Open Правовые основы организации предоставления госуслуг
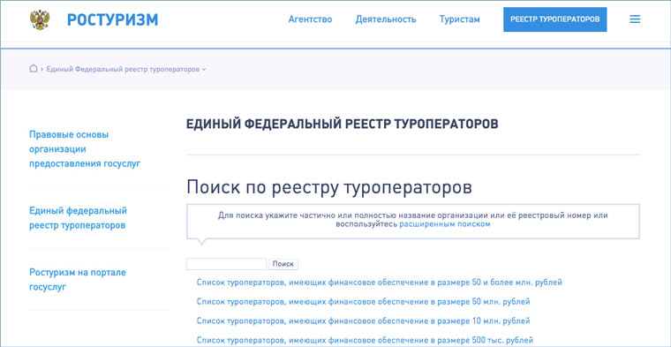671x347 pixels. click(85, 149)
